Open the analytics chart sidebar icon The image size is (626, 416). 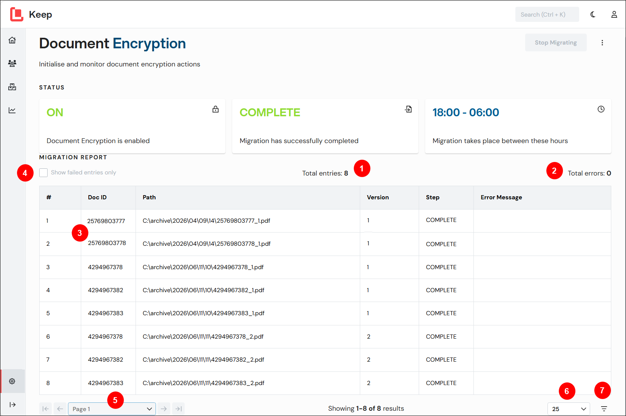12,110
